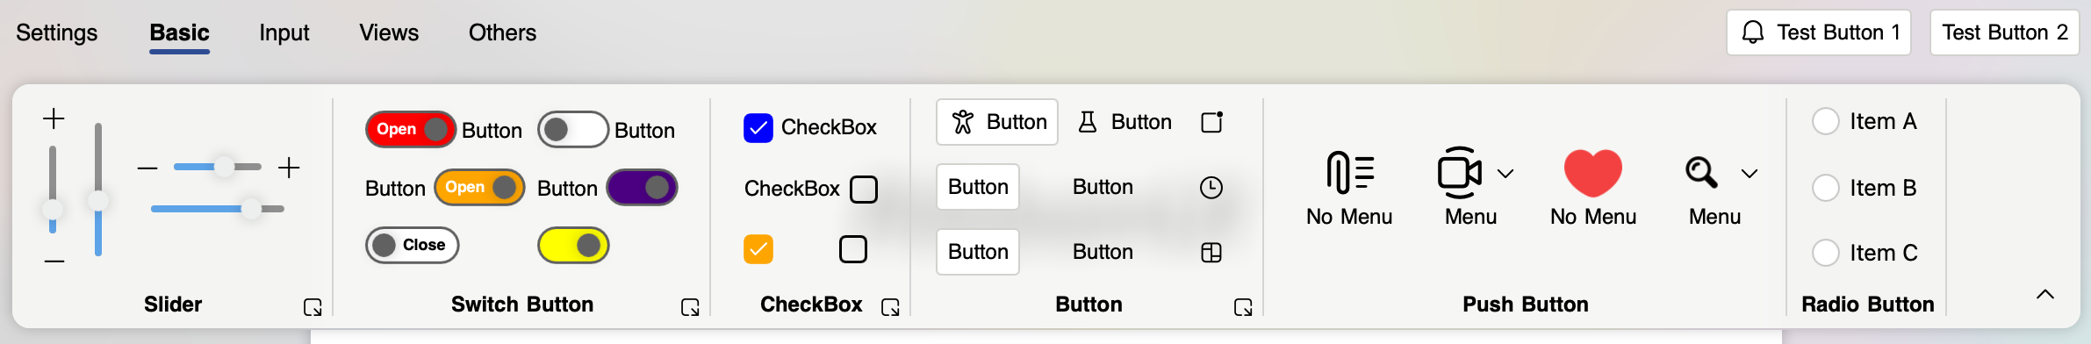
Task: Switch to the Input tab
Action: 284,32
